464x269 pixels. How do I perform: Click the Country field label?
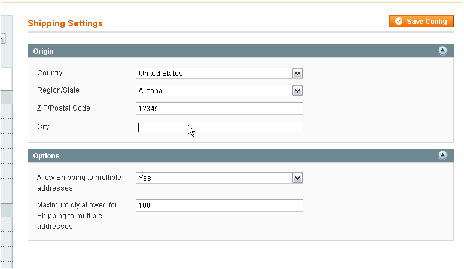pyautogui.click(x=50, y=73)
